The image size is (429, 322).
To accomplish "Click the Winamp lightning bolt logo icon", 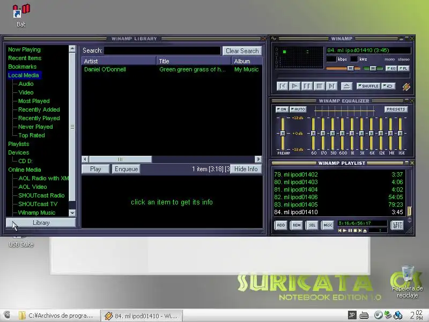I will click(x=406, y=87).
